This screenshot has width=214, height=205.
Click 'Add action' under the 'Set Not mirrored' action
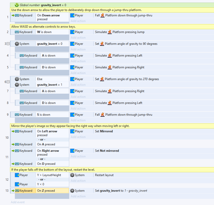(x=78, y=156)
